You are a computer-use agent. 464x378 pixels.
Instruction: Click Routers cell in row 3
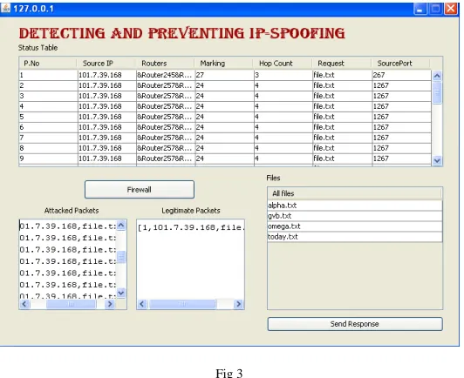(166, 96)
